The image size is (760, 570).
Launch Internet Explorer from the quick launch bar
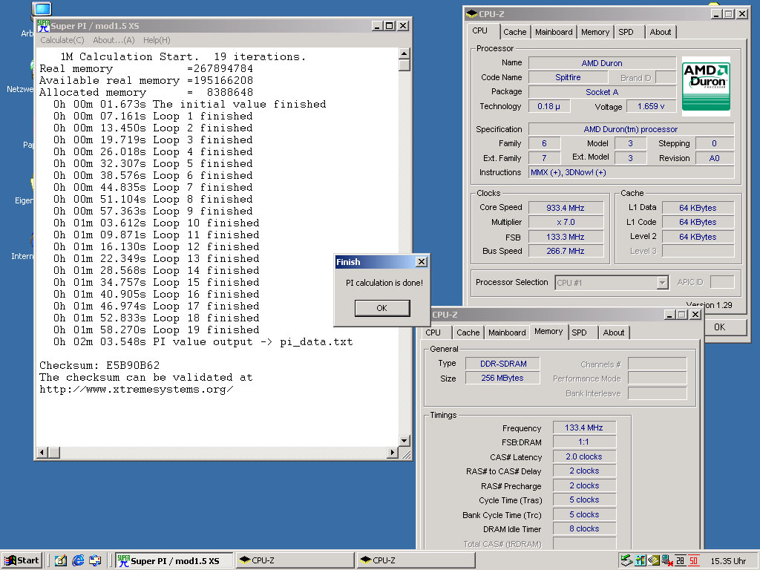coord(78,560)
